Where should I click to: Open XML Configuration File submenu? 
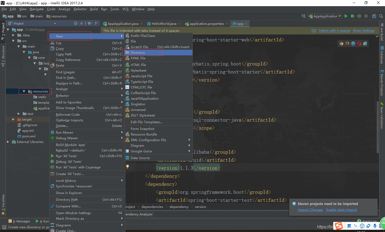[159, 140]
